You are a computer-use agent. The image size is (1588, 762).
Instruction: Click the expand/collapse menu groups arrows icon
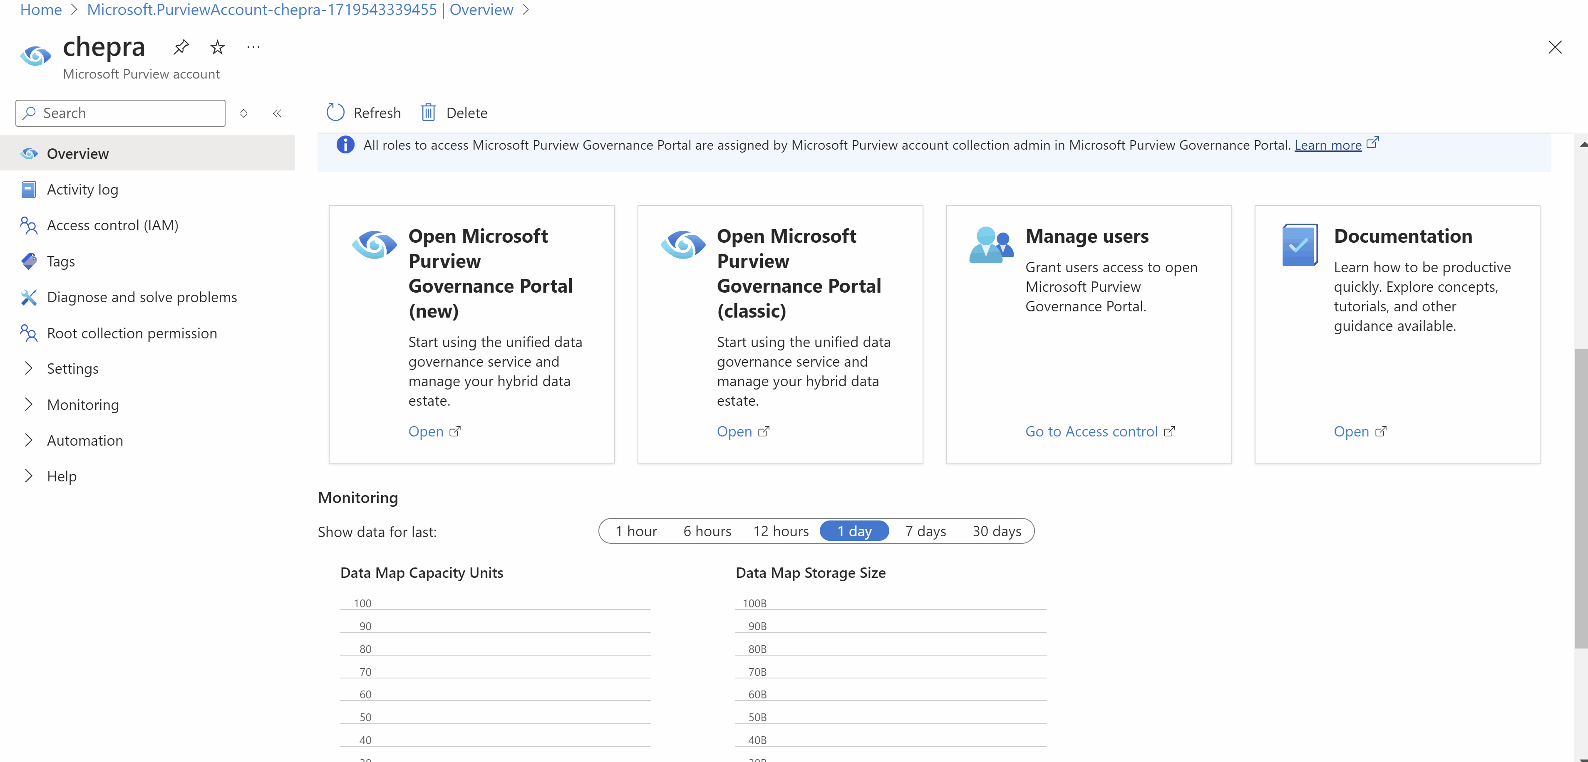coord(244,113)
